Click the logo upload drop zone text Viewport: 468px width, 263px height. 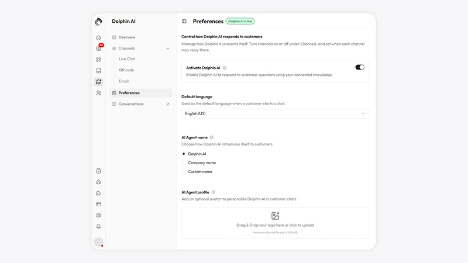[275, 225]
